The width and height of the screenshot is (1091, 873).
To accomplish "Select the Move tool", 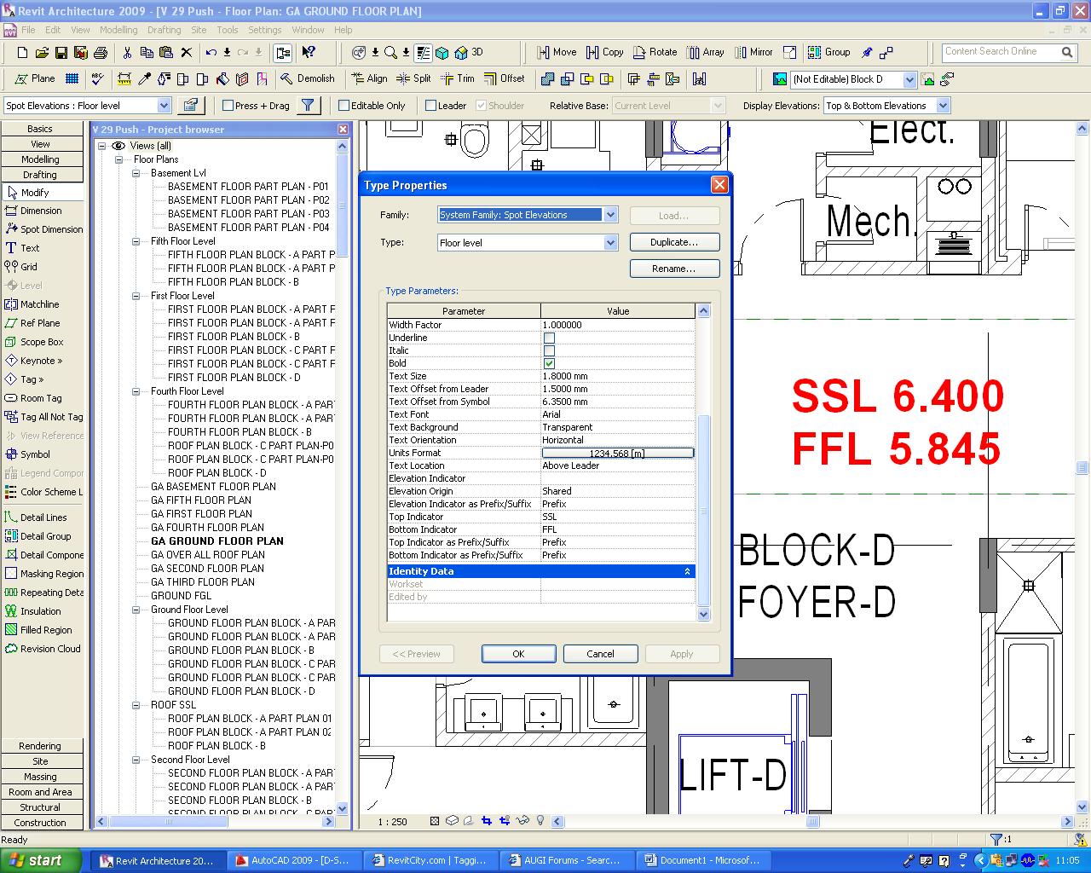I will (x=557, y=52).
